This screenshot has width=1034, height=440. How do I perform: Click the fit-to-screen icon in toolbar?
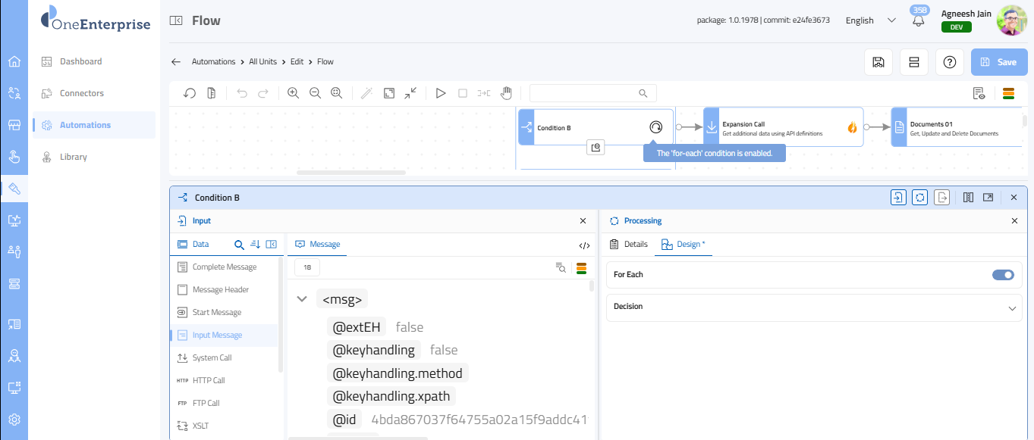coord(388,93)
